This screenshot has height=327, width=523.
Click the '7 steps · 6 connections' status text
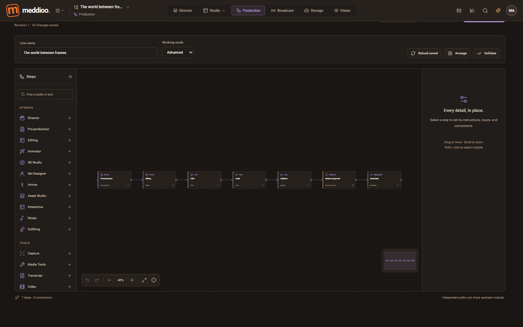point(37,298)
